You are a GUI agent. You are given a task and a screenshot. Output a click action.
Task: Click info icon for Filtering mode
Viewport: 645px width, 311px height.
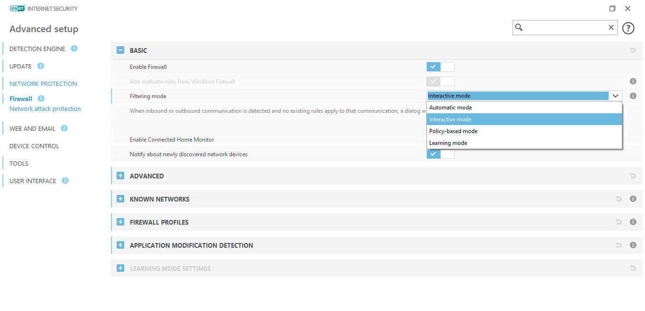(x=633, y=96)
